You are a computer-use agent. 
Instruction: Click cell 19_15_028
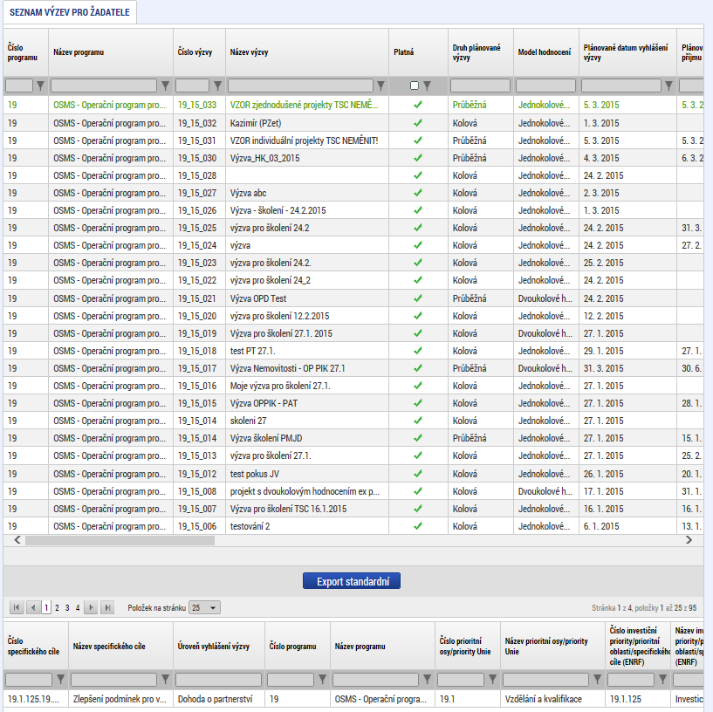[197, 175]
